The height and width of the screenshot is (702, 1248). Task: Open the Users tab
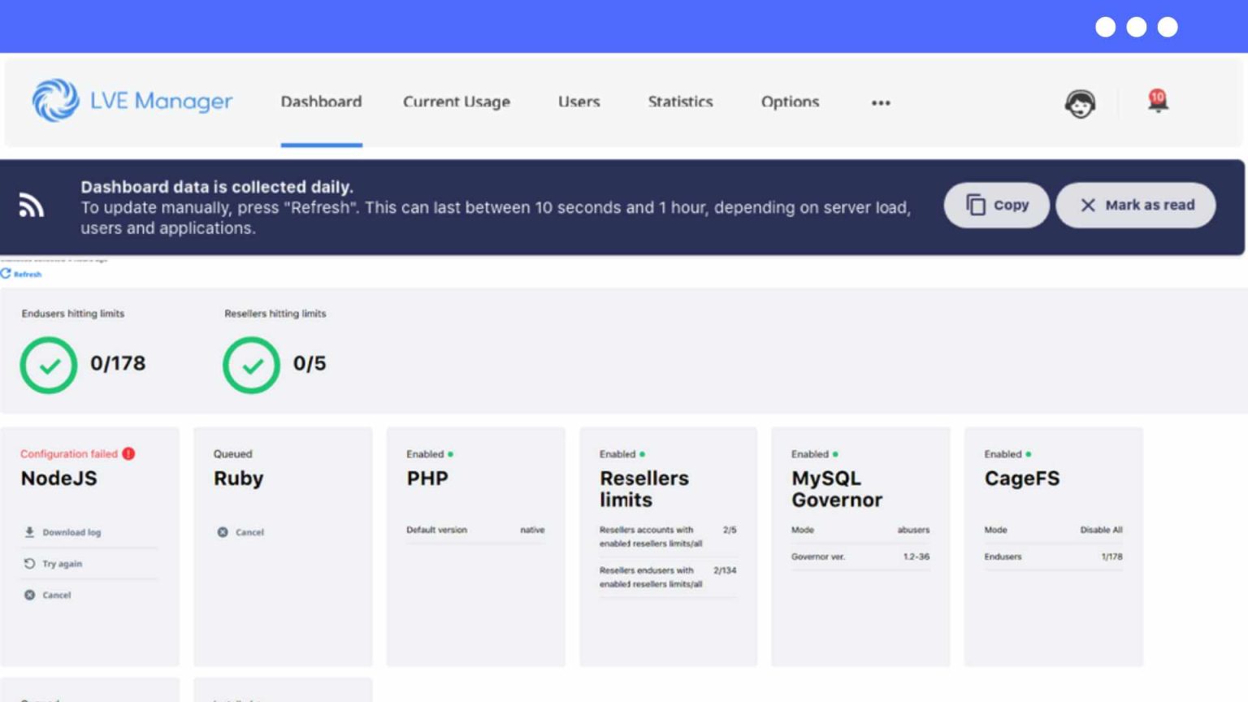578,102
